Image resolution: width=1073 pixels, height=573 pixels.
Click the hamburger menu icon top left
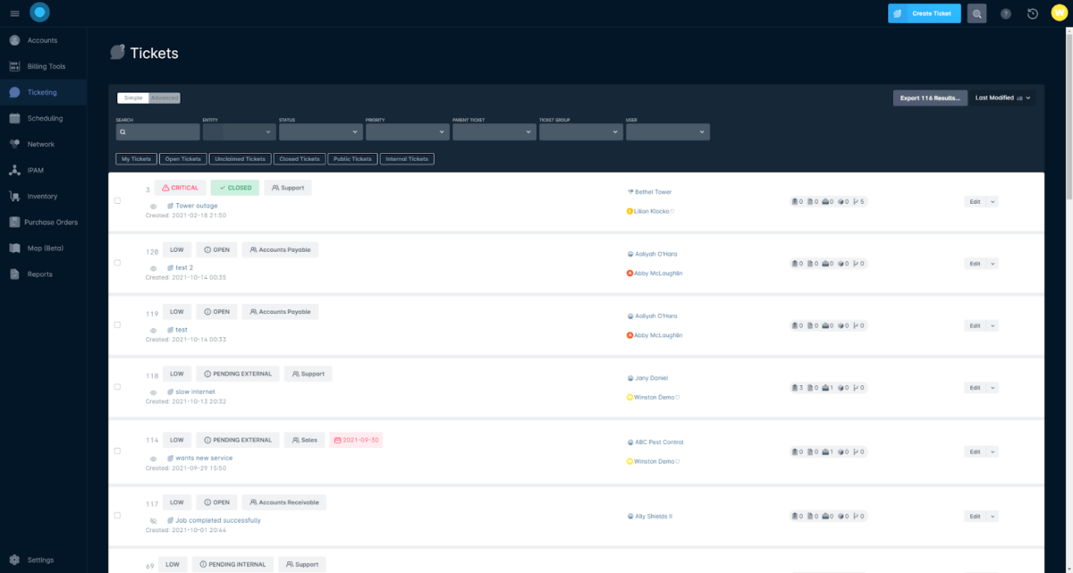[x=14, y=13]
